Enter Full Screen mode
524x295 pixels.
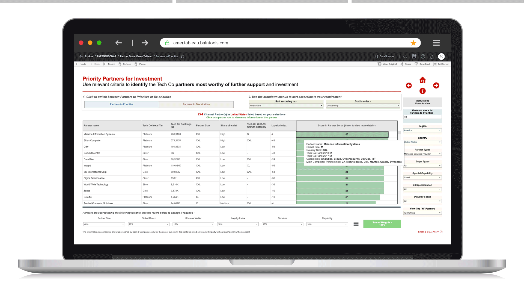[x=441, y=64]
